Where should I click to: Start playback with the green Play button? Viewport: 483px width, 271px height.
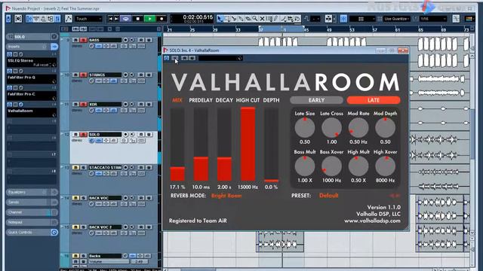click(x=150, y=19)
